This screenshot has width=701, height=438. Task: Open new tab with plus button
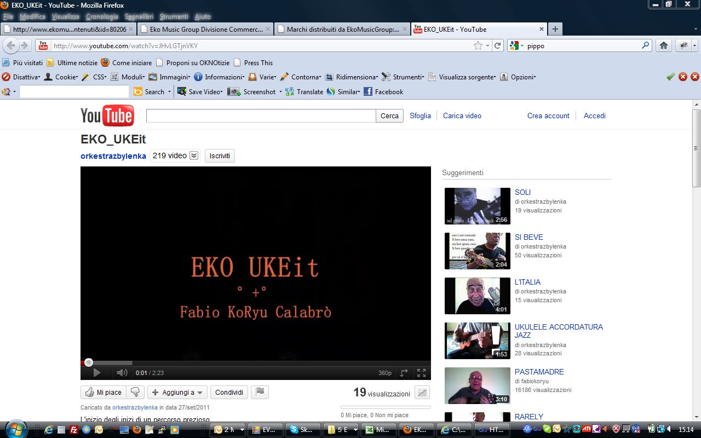click(x=555, y=29)
